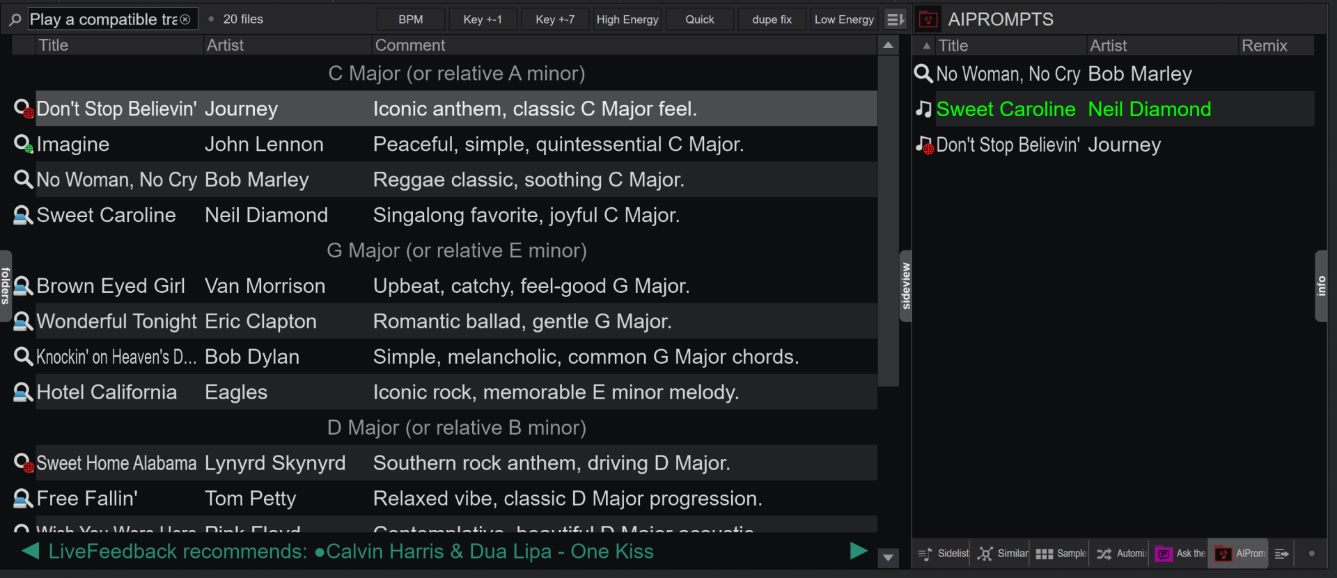Open the filter list options icon

896,19
